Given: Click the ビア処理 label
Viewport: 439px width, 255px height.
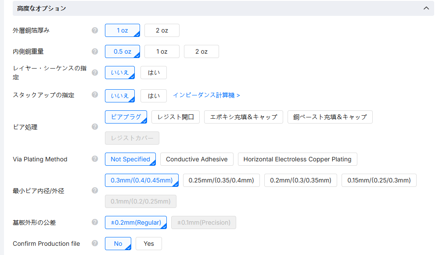Looking at the screenshot, I should pos(25,127).
